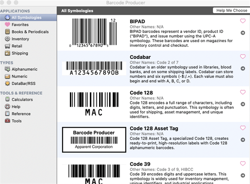
Task: Click the Inventory gear icon
Action: tap(7, 39)
